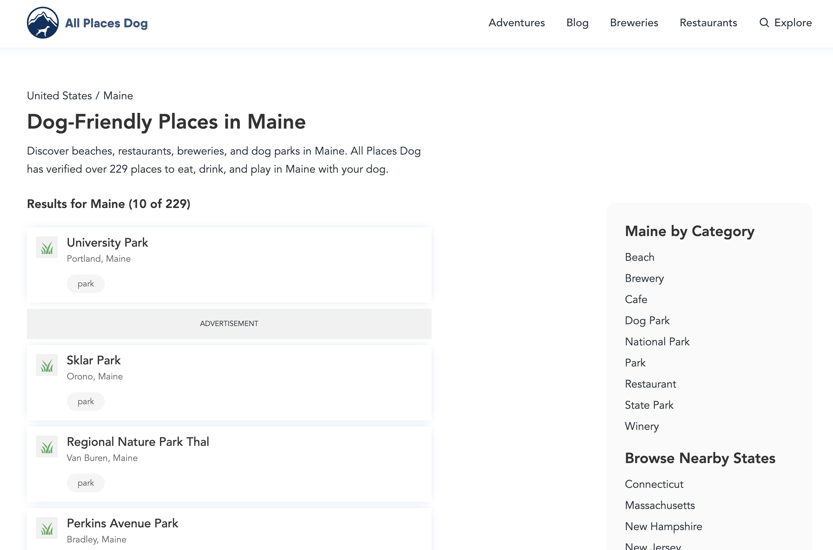Click Regional Nature Park Thal grass icon
This screenshot has width=833, height=550.
47,446
